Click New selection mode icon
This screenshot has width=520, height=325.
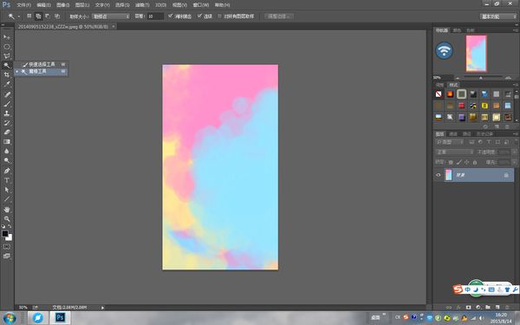[x=29, y=16]
